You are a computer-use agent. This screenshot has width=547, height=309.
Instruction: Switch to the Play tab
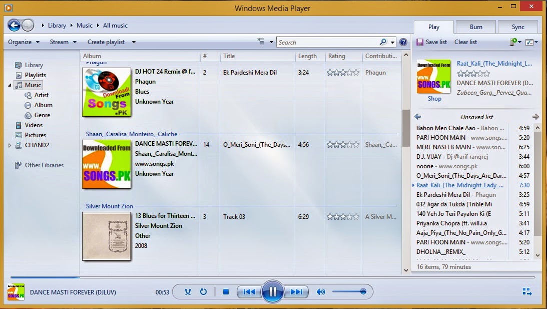tap(433, 27)
